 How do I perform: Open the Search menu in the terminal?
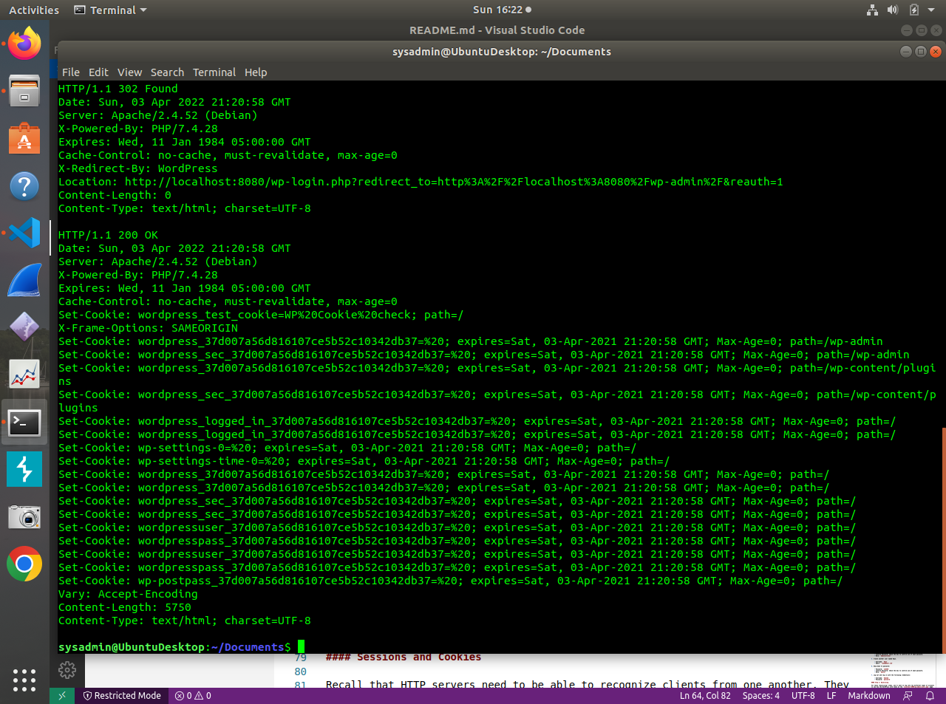pyautogui.click(x=167, y=72)
